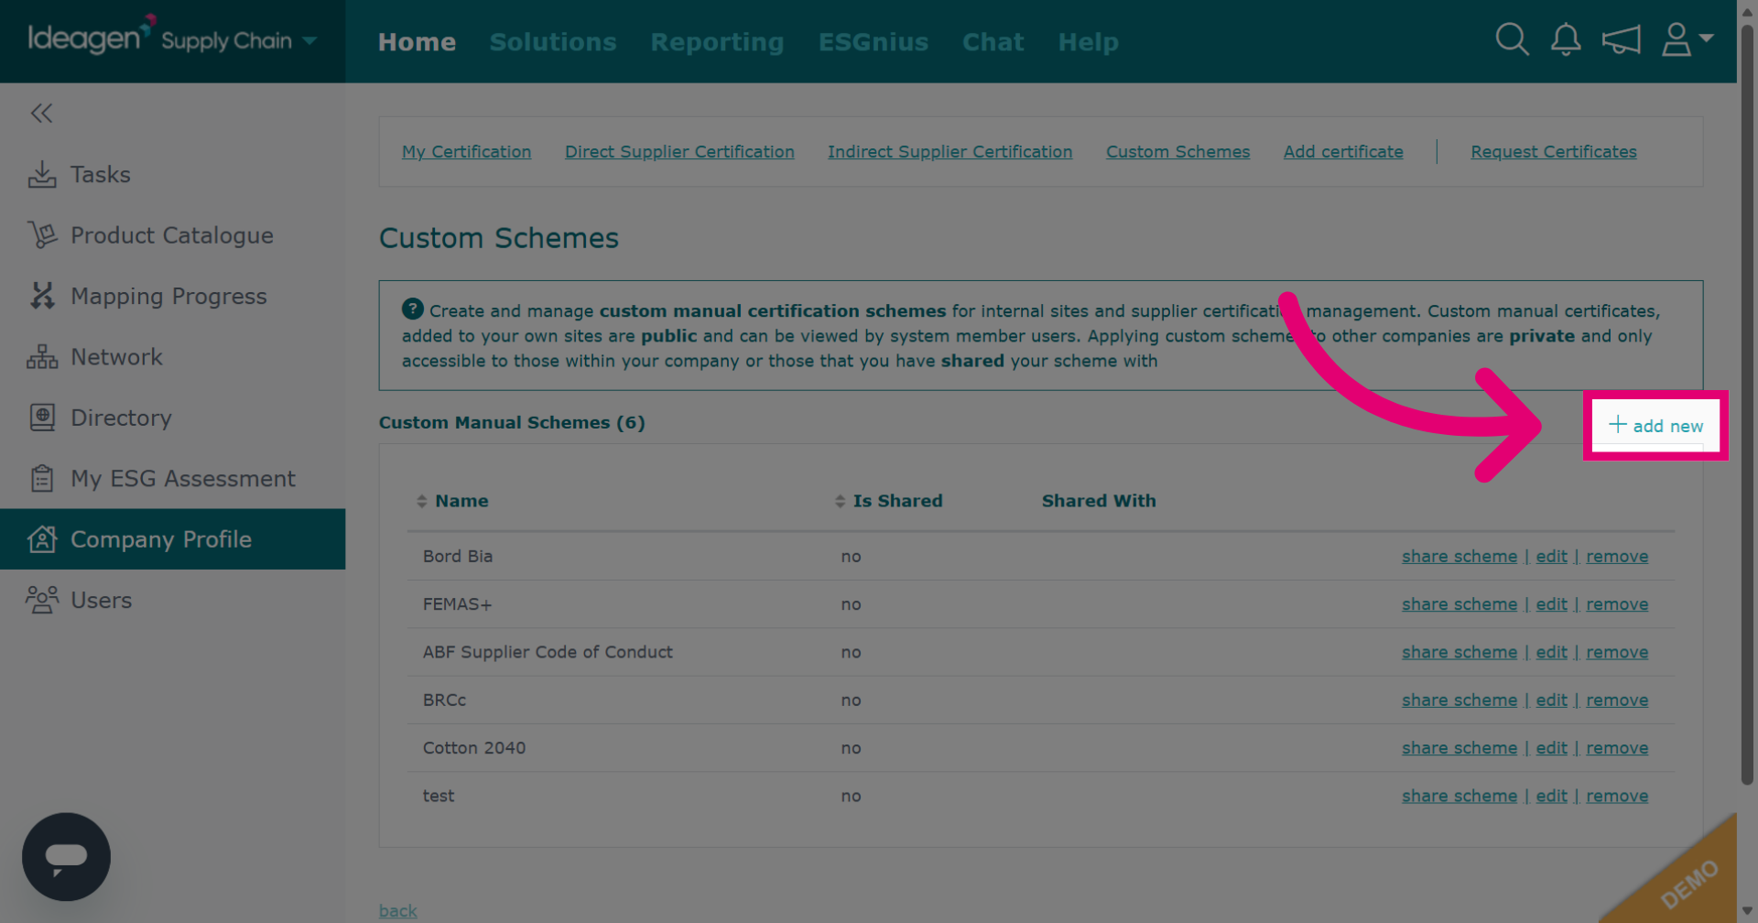Switch to My Certification tab
Viewport: 1758px width, 923px height.
(x=466, y=152)
